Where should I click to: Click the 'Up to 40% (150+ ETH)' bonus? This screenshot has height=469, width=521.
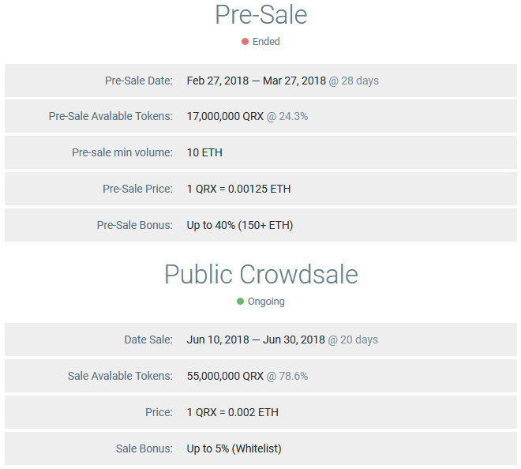coord(239,226)
